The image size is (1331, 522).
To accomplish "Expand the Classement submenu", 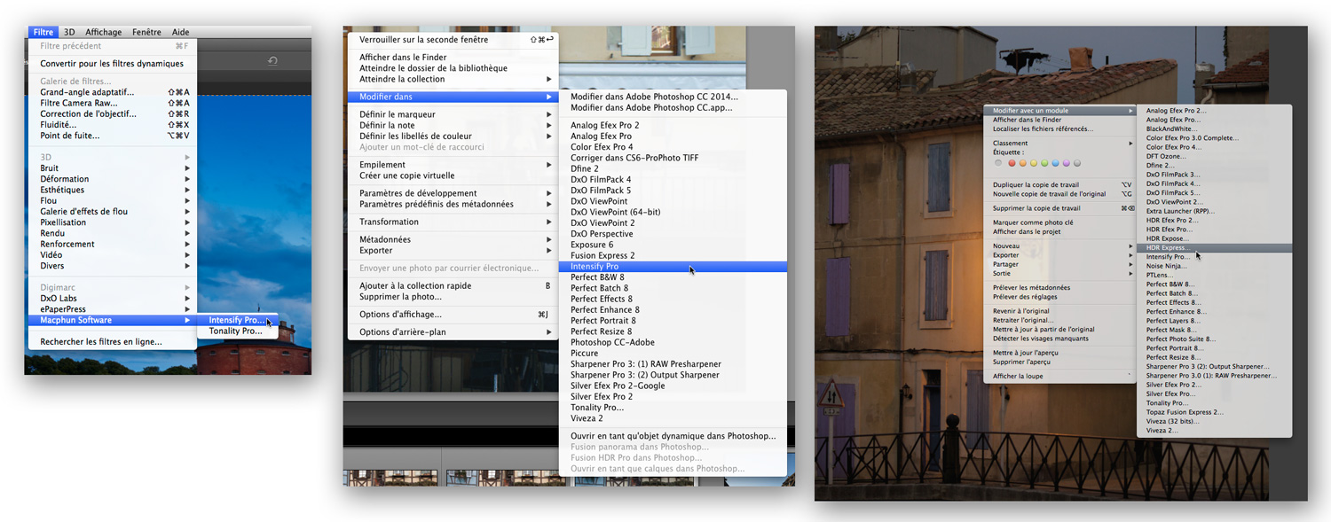I will [x=1059, y=144].
